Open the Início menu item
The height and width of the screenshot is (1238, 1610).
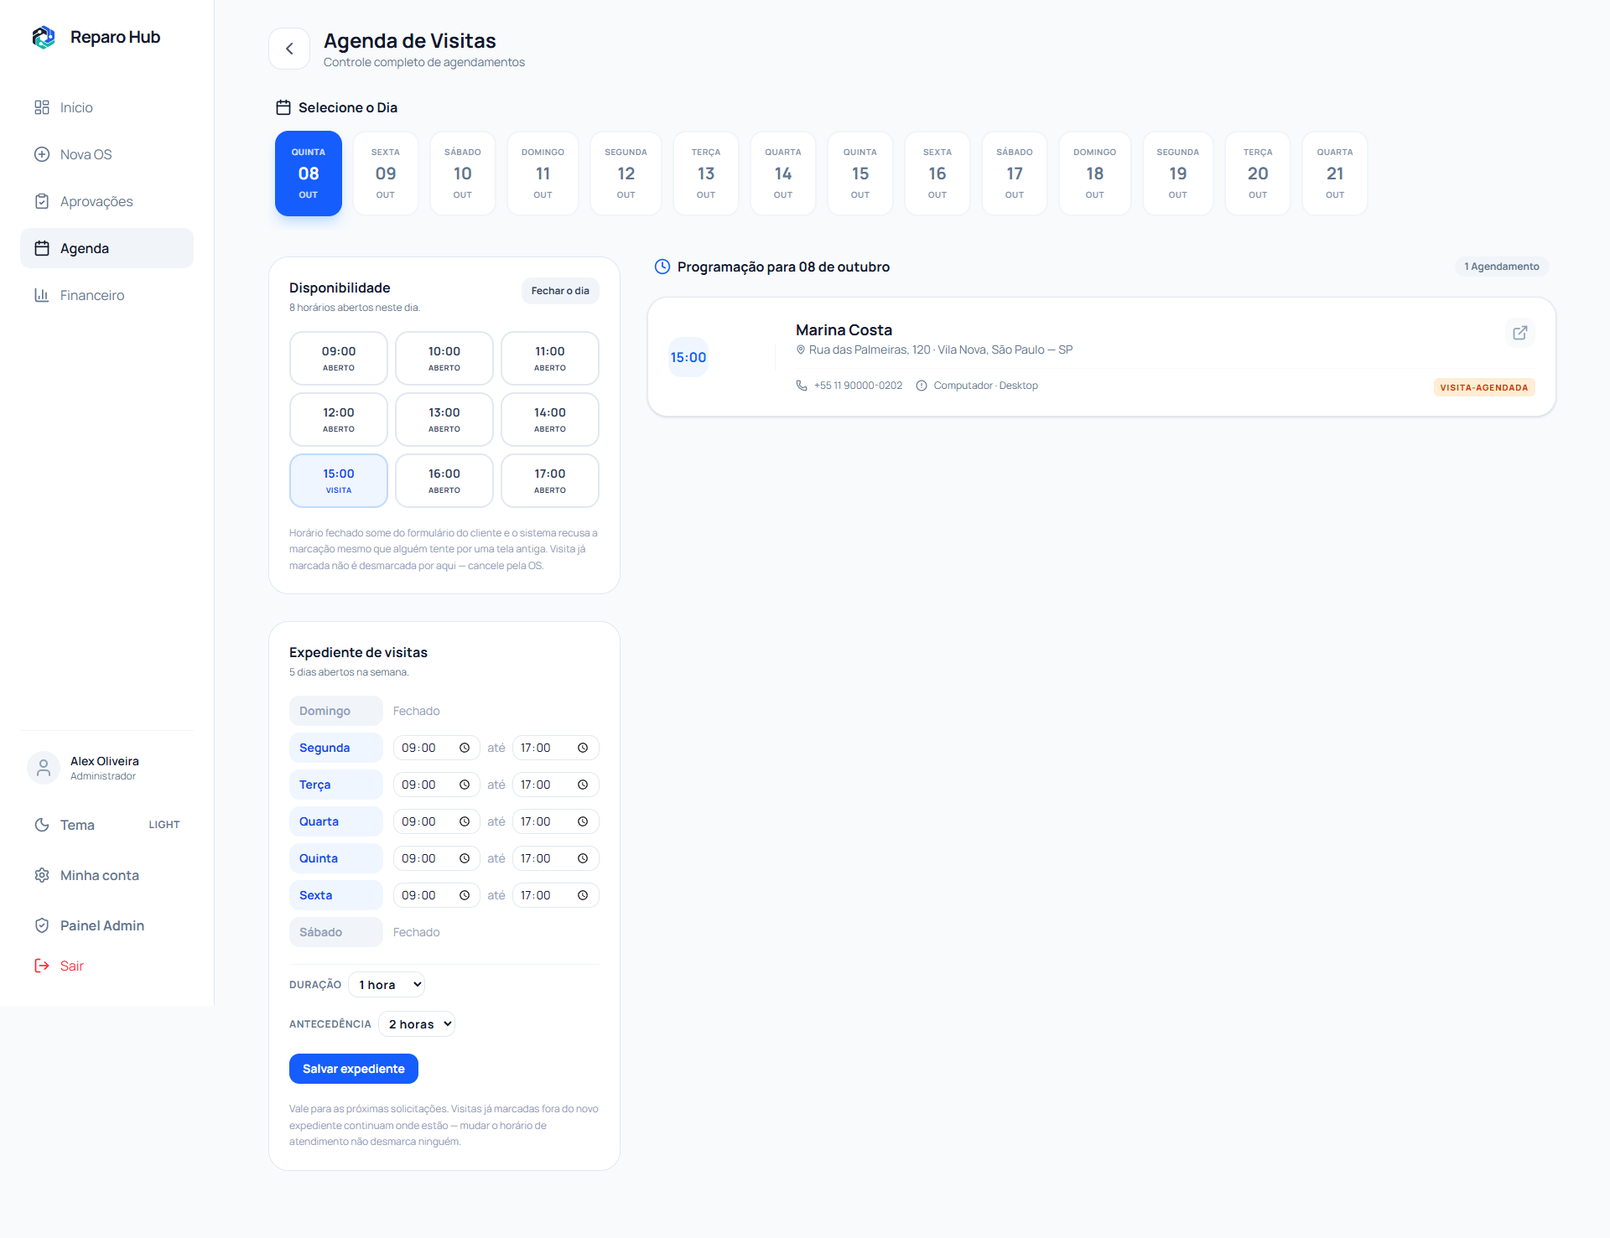coord(106,107)
